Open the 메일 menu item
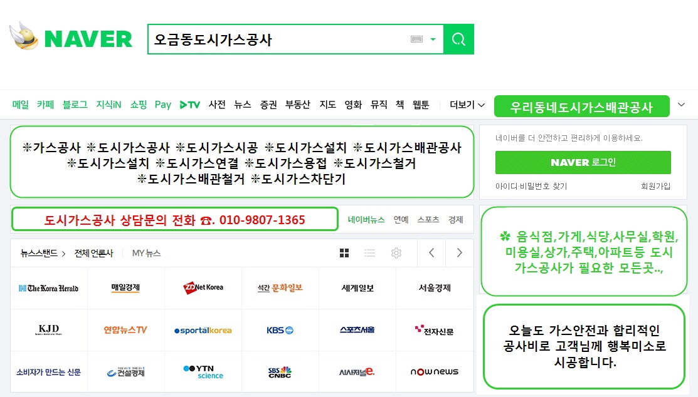 pos(21,105)
